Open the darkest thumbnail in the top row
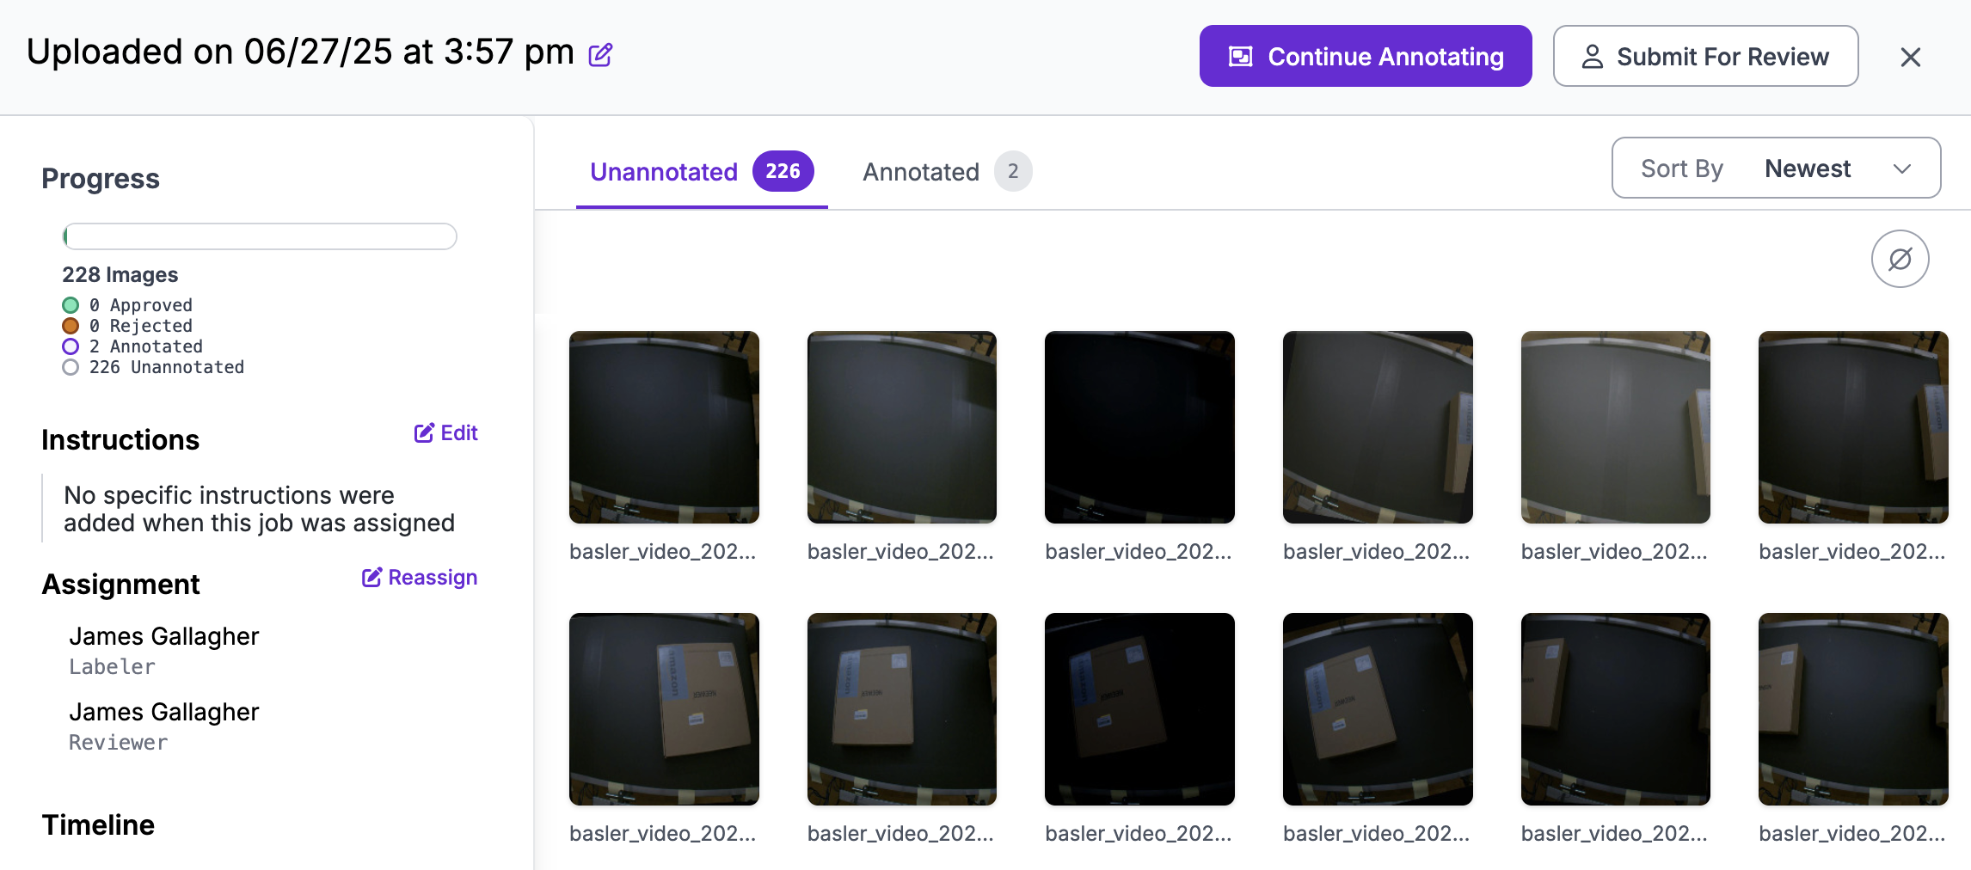 (1139, 427)
